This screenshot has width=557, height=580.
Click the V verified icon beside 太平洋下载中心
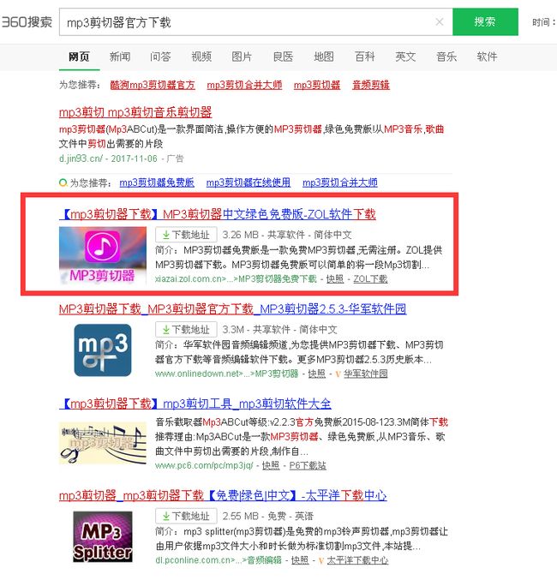(x=321, y=561)
